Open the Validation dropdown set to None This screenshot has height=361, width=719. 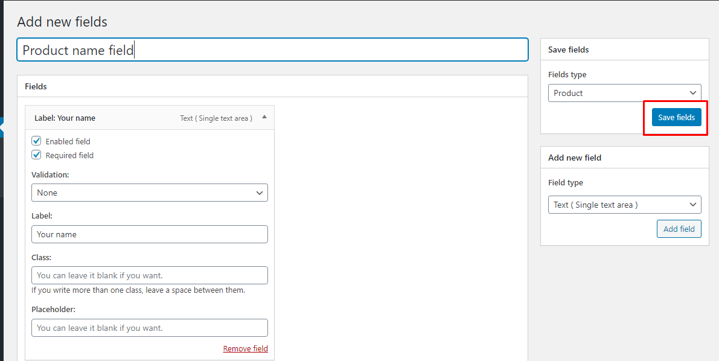click(x=149, y=193)
